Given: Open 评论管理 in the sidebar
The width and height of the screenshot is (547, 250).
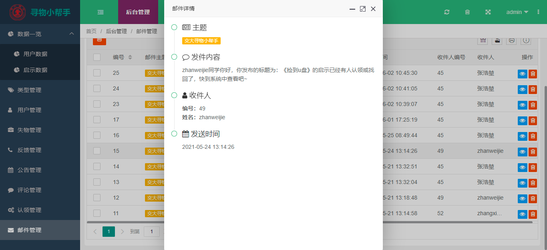Looking at the screenshot, I should pyautogui.click(x=40, y=190).
